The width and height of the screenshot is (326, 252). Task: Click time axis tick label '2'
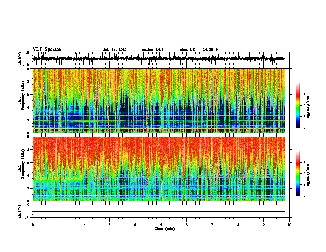click(84, 225)
